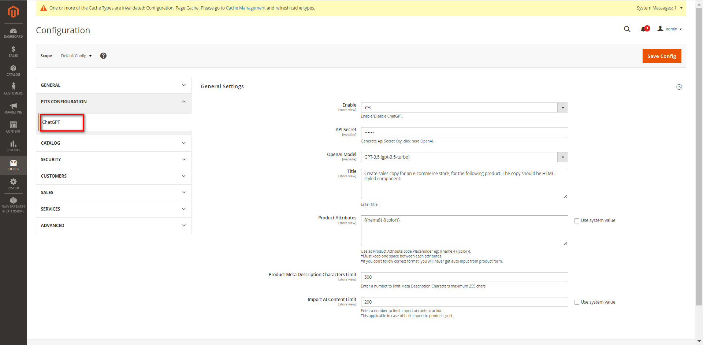Select the ChatGPT configuration tab

(51, 122)
